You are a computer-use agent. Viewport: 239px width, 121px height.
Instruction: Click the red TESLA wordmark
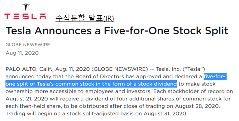(x=25, y=16)
